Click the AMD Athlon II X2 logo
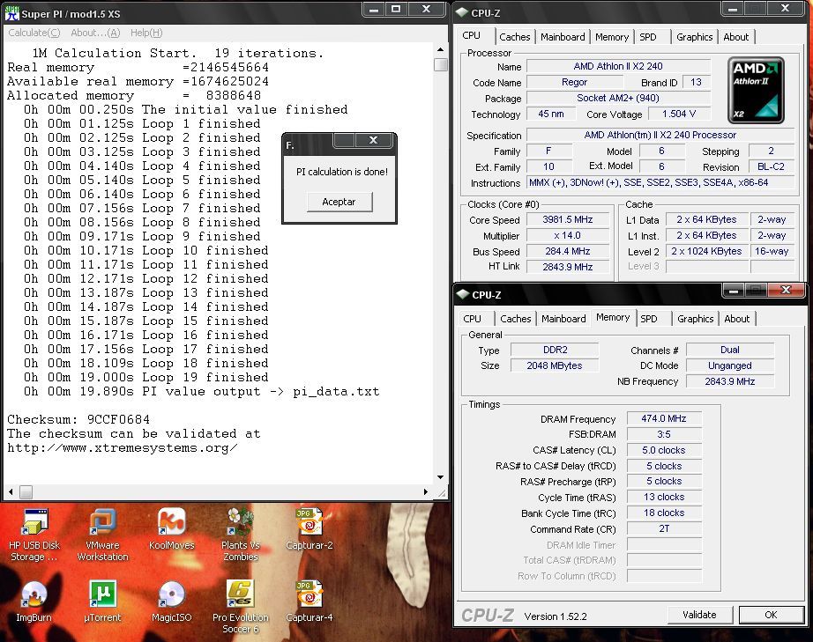Screen dimensions: 813x642 pos(756,90)
